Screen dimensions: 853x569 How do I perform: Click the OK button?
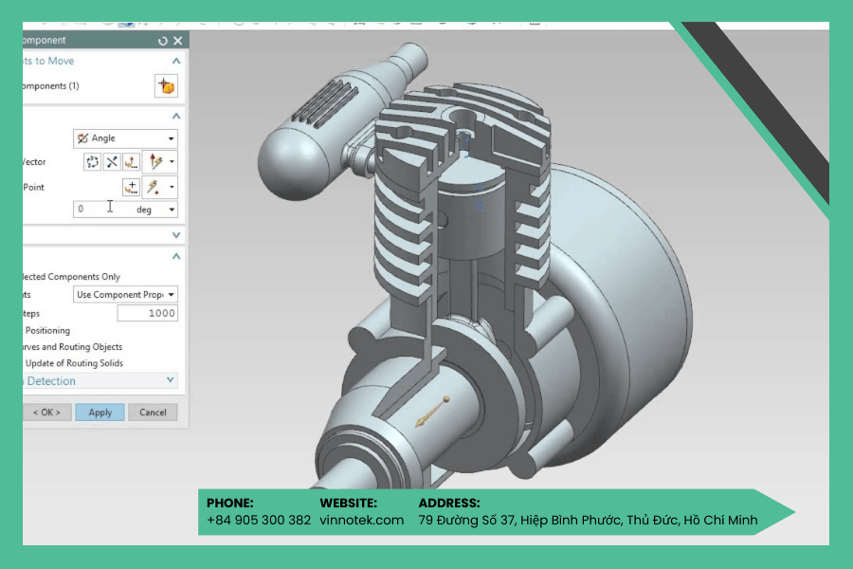pyautogui.click(x=46, y=413)
